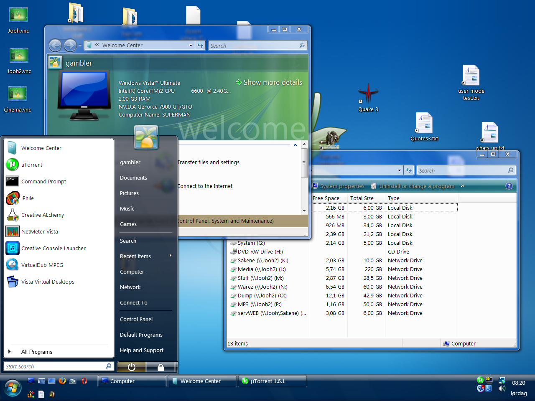Open the Cinema.vnc desktop shortcut

(x=18, y=99)
